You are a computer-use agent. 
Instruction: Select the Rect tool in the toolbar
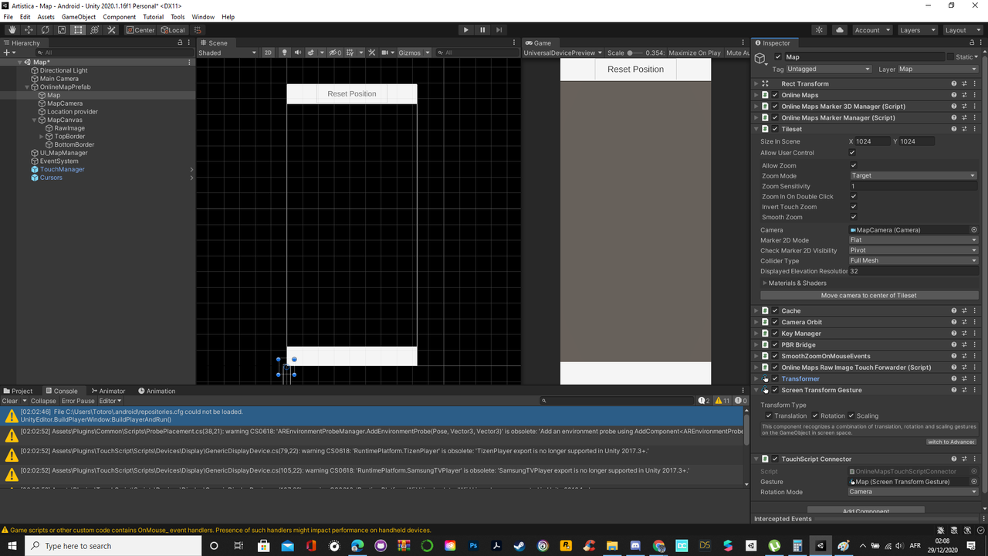pyautogui.click(x=78, y=30)
